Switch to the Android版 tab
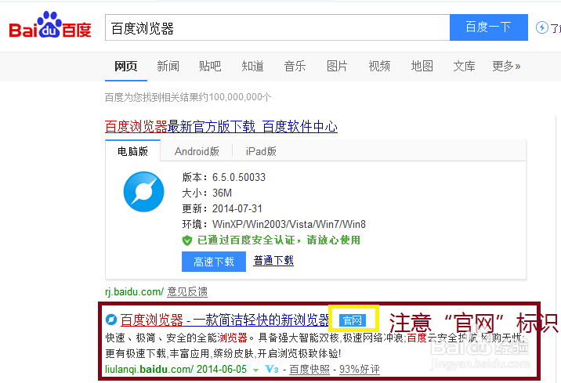561x383 pixels. coord(197,151)
